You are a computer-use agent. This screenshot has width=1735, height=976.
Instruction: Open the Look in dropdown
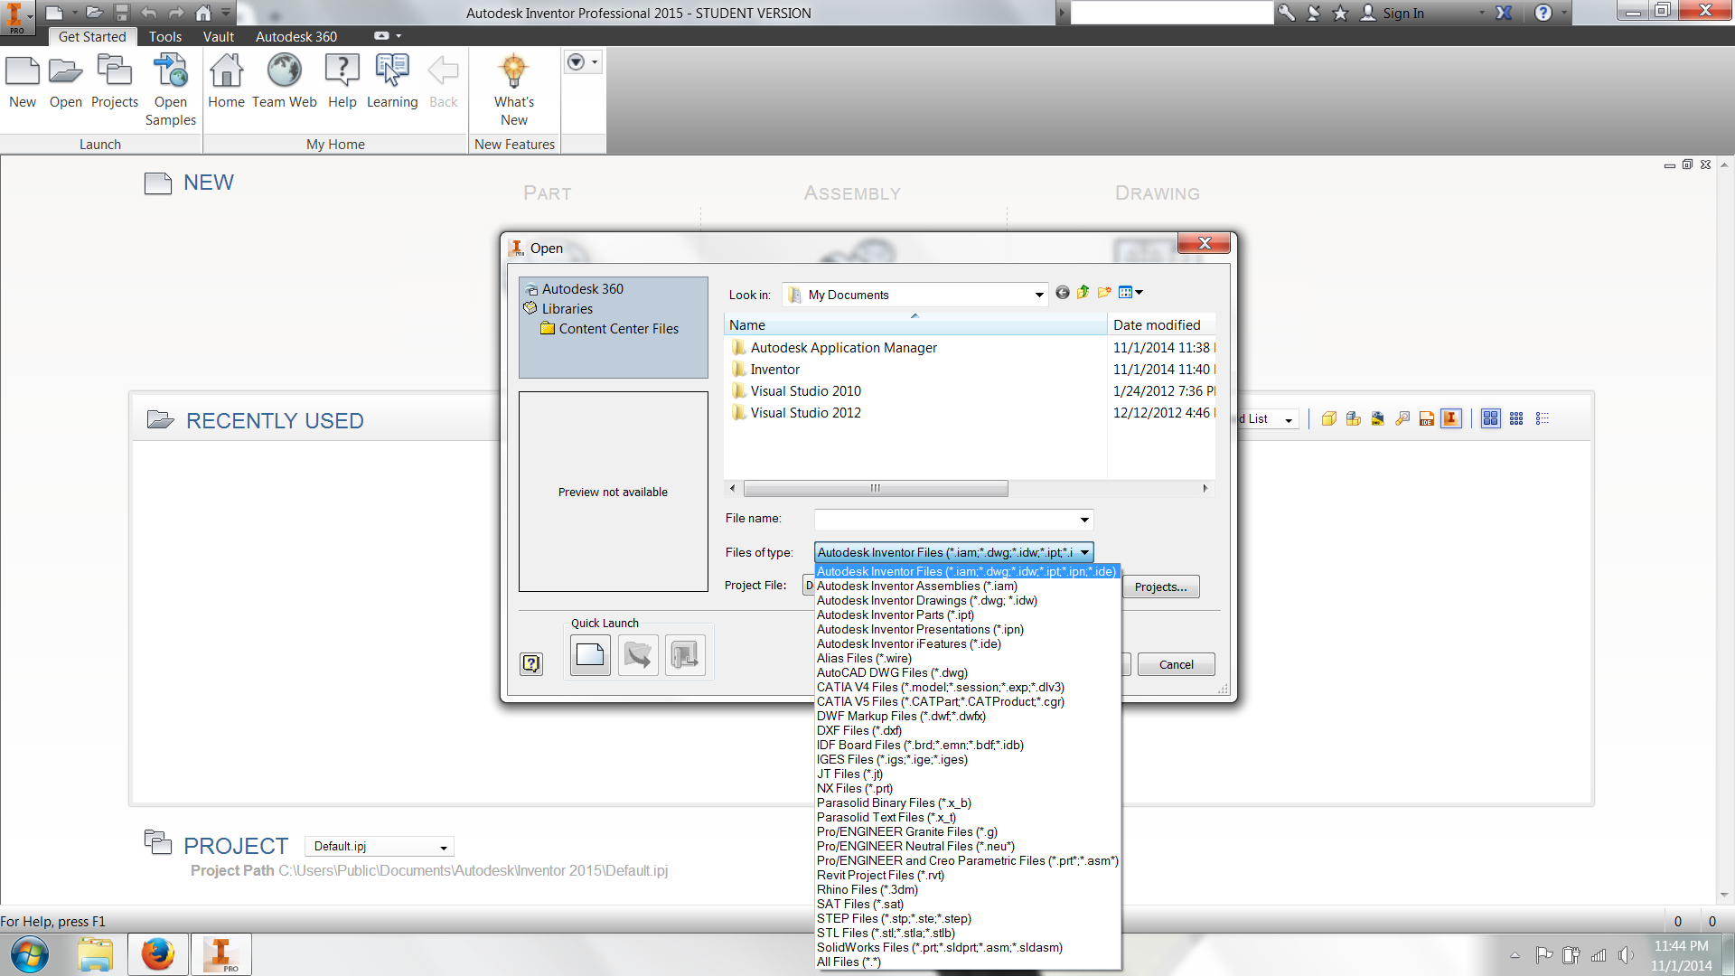point(1037,295)
